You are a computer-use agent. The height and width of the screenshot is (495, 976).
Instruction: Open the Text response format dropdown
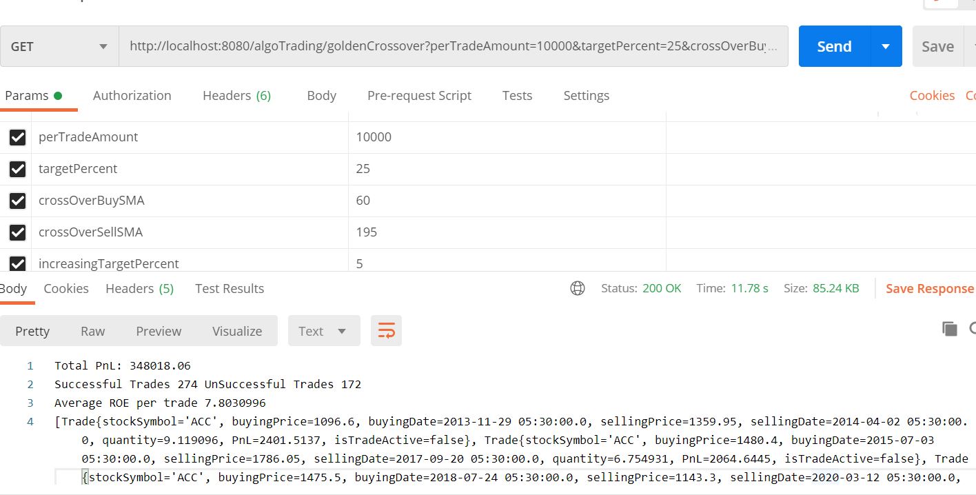click(323, 330)
